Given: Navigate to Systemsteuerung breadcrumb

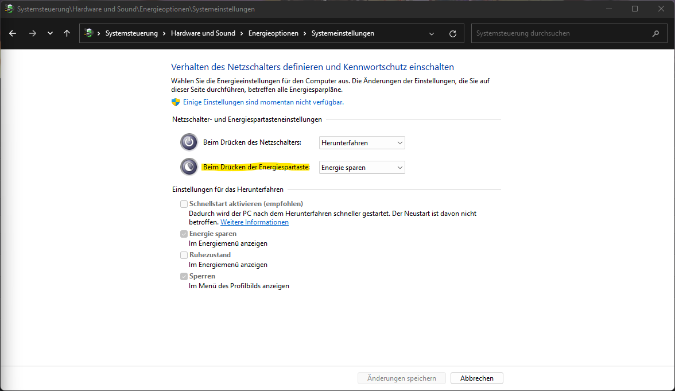Looking at the screenshot, I should [131, 33].
